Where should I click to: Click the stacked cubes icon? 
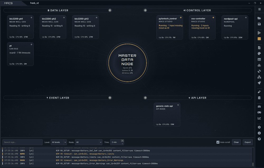[259, 65]
